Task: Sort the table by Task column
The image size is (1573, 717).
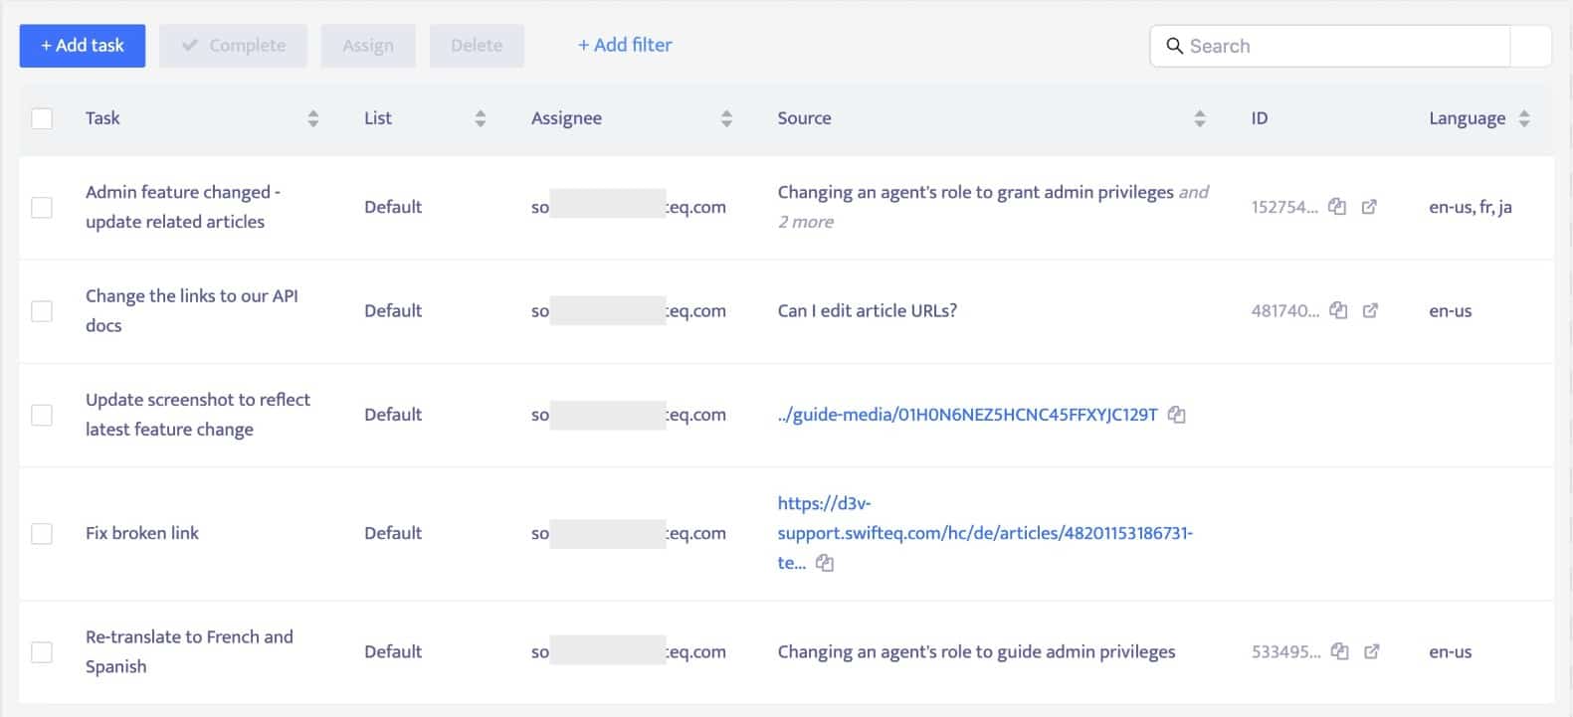Action: pos(313,118)
